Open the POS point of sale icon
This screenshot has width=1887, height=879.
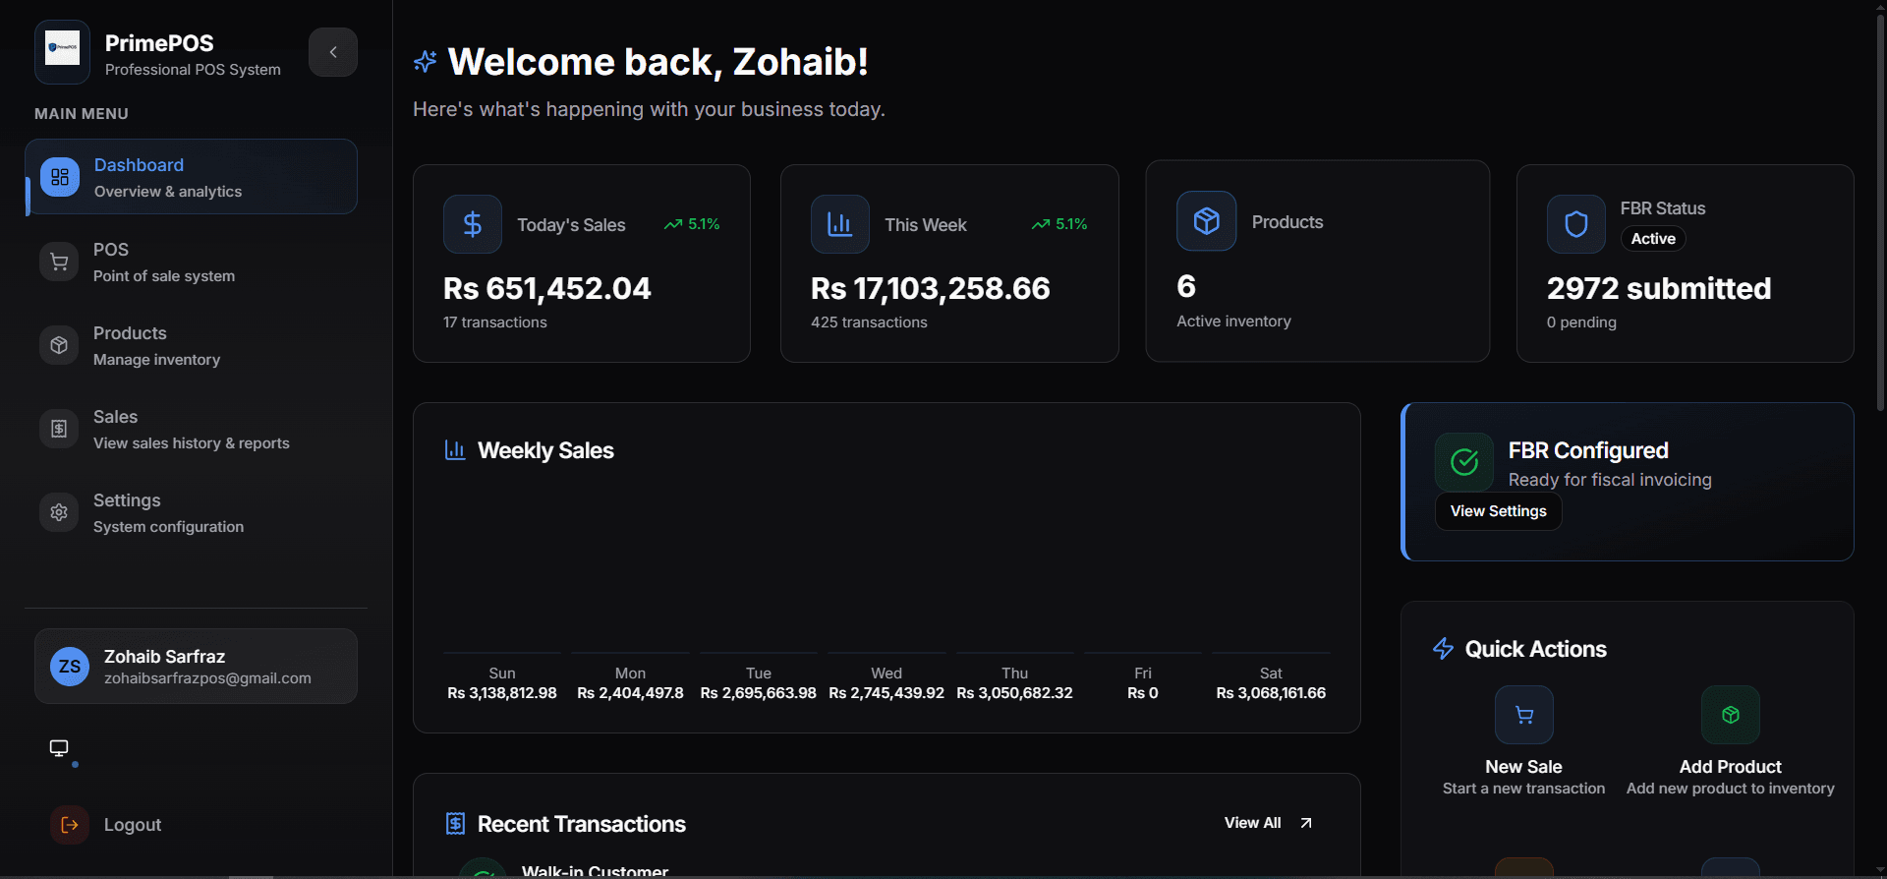coord(59,261)
